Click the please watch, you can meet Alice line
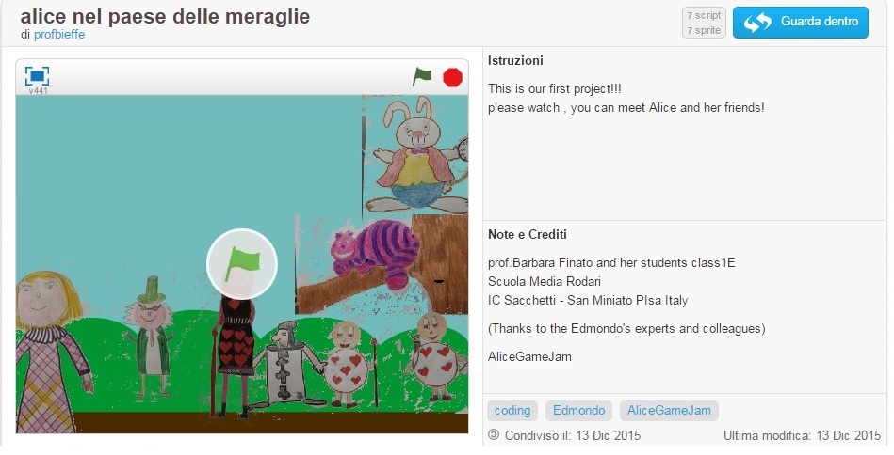Screen dimensions: 894x455 [x=626, y=107]
